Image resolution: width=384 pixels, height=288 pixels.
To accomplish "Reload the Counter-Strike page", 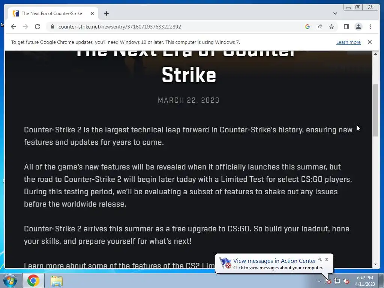I will pos(37,27).
